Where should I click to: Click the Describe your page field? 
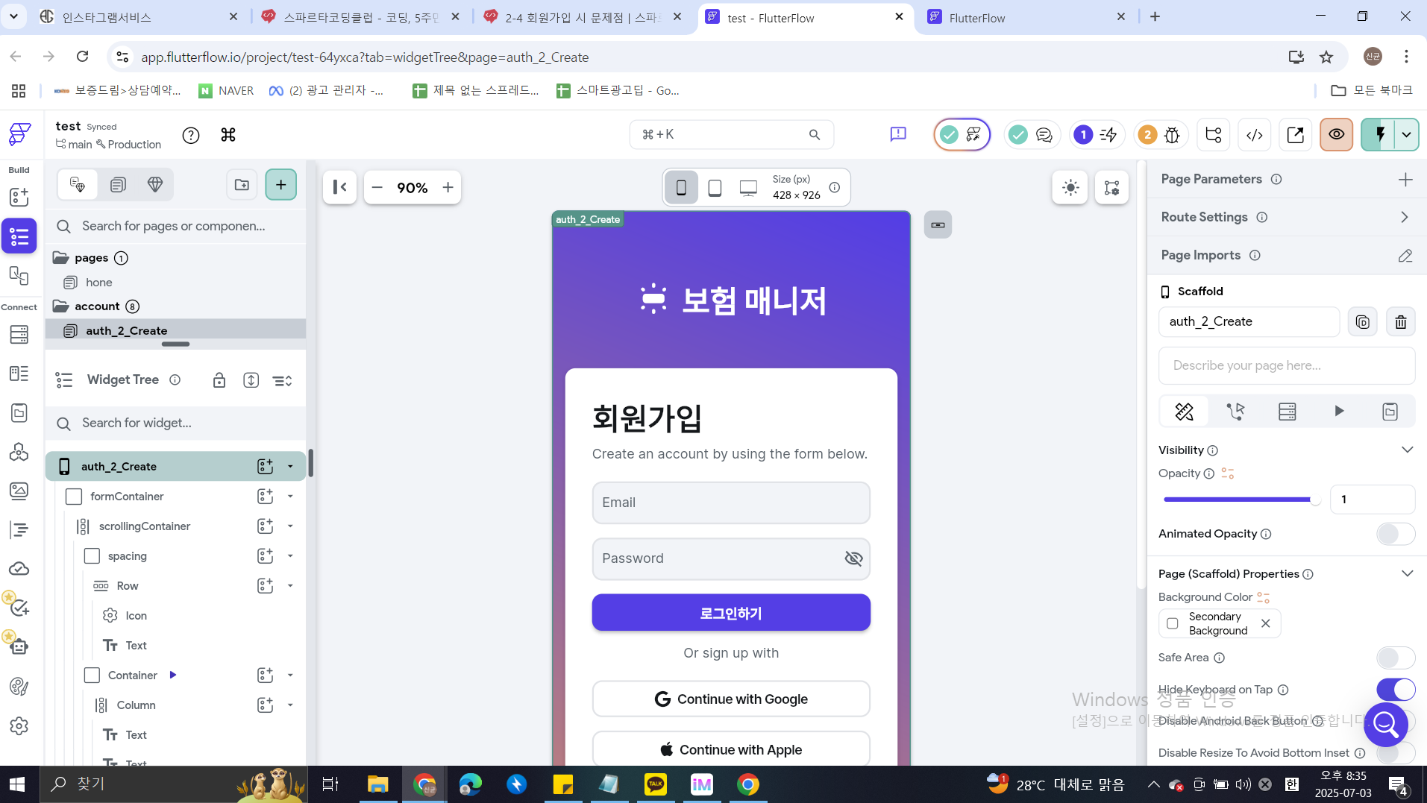tap(1287, 365)
